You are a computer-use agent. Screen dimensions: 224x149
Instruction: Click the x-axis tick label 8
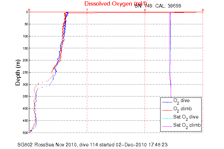(x=145, y=10)
